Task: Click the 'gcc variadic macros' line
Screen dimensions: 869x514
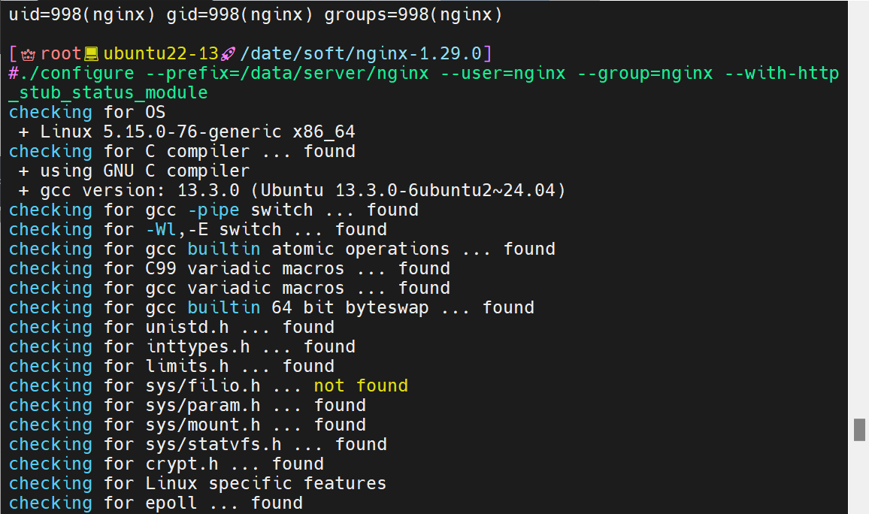Action: click(x=229, y=288)
